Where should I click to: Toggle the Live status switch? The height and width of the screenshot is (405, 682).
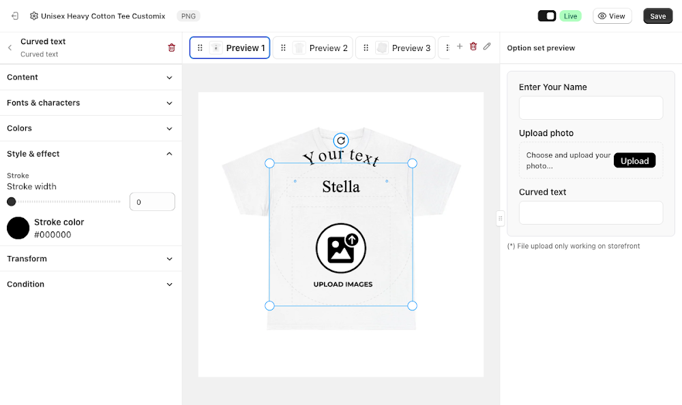[547, 16]
